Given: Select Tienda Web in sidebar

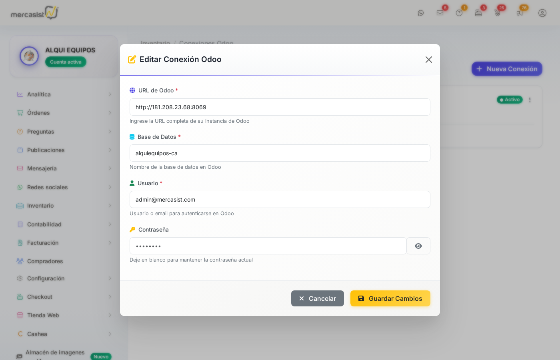Looking at the screenshot, I should 43,315.
